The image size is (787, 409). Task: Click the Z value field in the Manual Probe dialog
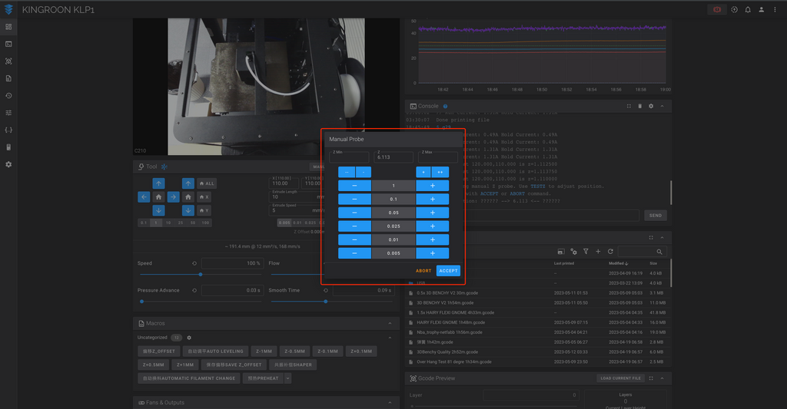(x=393, y=157)
